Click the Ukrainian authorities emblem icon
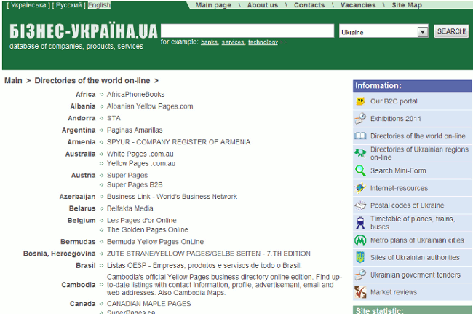The image size is (473, 314). [360, 257]
